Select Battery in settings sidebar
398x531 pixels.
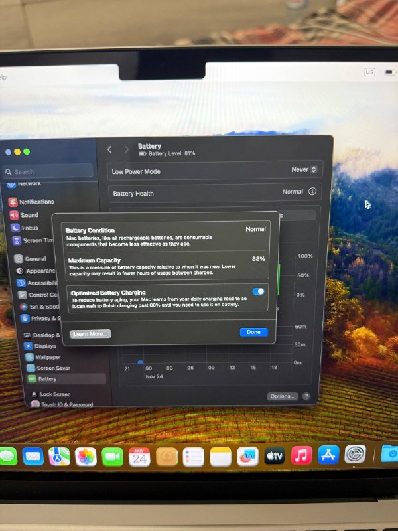tap(67, 378)
